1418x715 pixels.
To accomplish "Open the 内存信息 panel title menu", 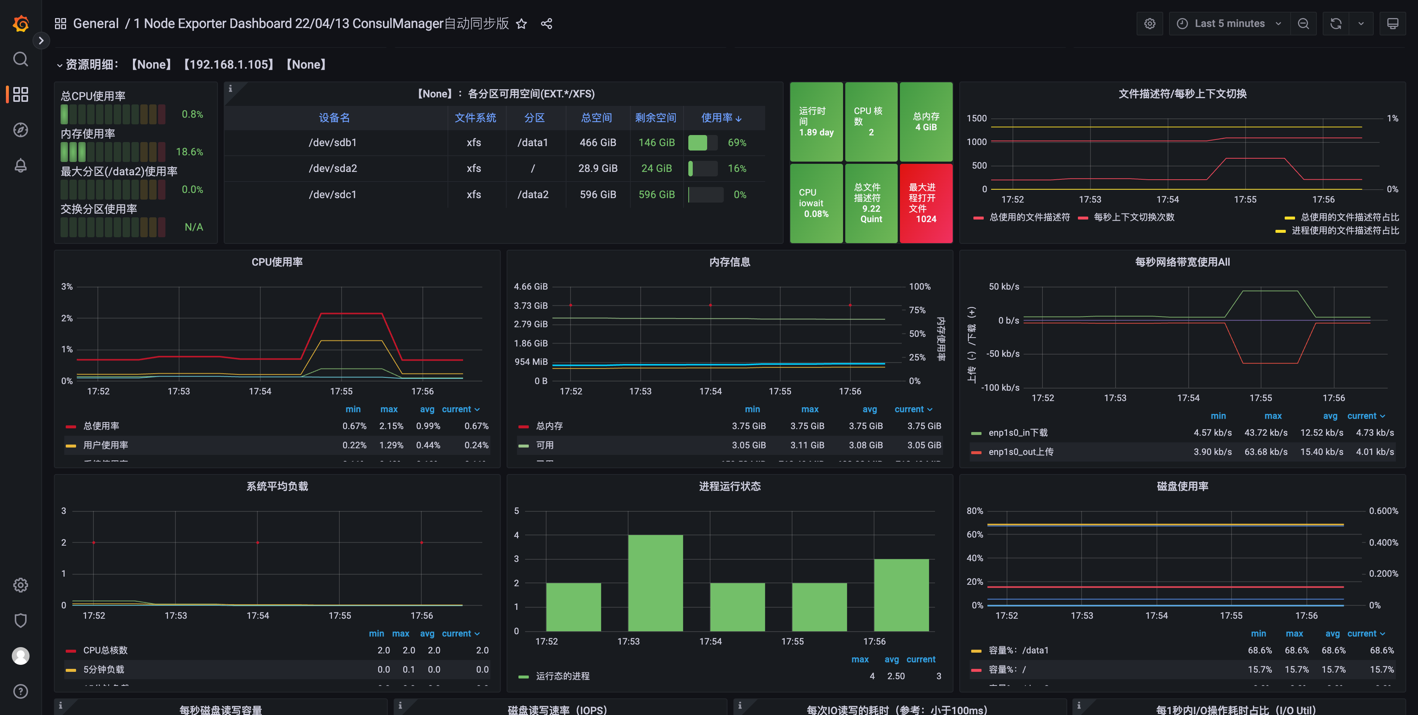I will [x=729, y=262].
